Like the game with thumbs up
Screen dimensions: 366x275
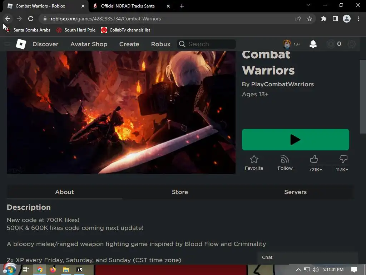tap(314, 159)
